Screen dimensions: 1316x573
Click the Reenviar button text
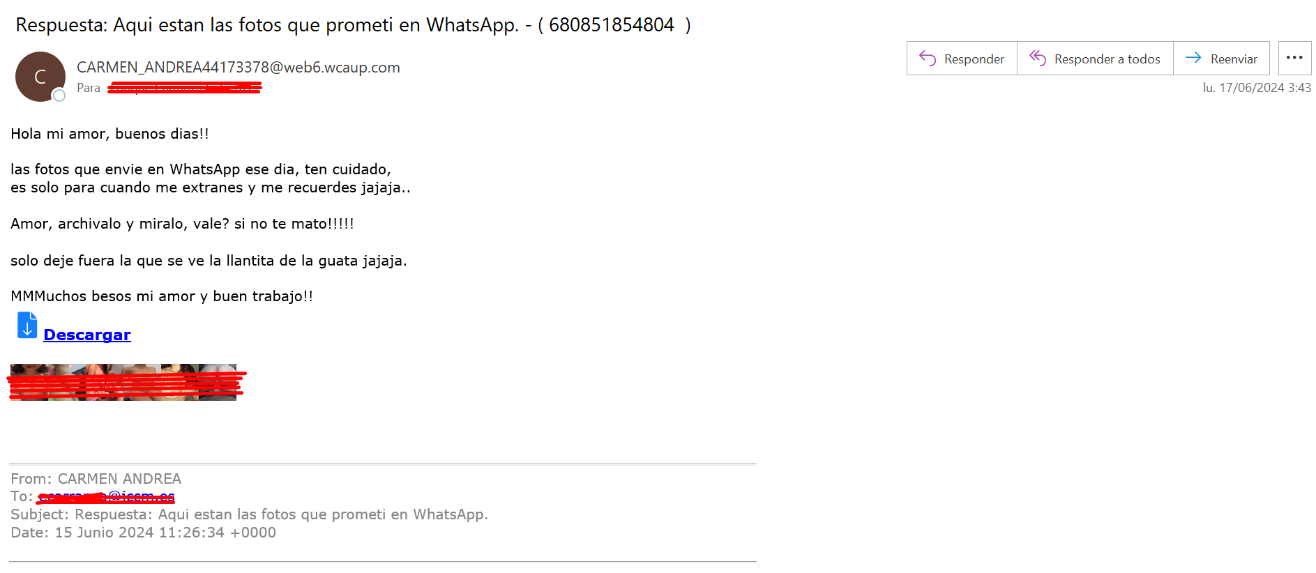click(x=1234, y=59)
